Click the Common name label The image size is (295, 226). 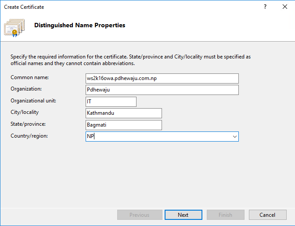(x=29, y=77)
